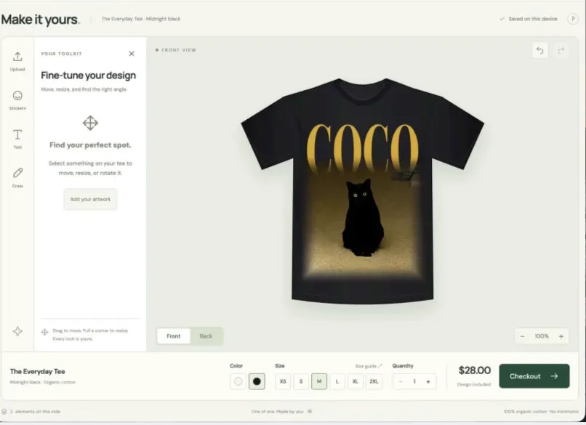Image resolution: width=586 pixels, height=425 pixels.
Task: Click the "Saved on this device" status
Action: 529,19
